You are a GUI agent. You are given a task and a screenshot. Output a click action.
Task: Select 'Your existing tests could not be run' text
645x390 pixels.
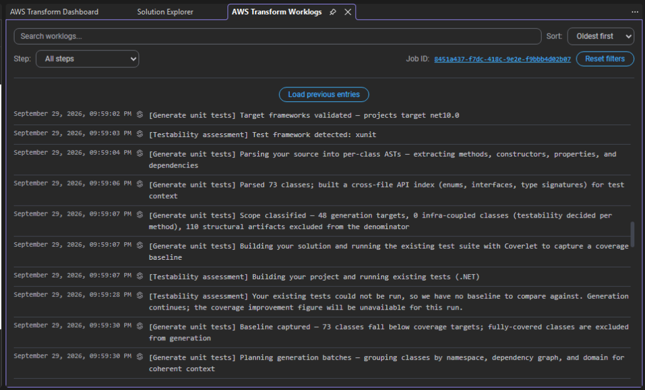(x=389, y=302)
